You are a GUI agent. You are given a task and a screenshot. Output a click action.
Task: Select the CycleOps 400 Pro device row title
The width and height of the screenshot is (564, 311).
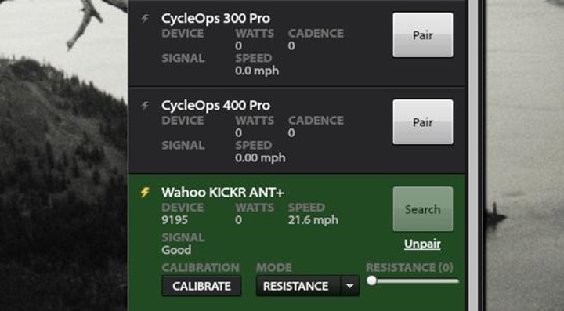216,105
